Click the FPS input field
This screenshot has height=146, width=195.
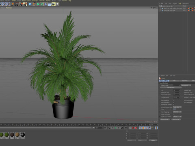177,90
